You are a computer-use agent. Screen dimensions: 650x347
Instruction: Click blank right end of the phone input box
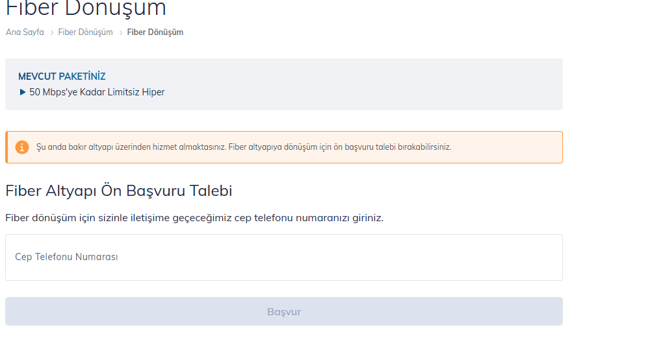click(x=518, y=257)
